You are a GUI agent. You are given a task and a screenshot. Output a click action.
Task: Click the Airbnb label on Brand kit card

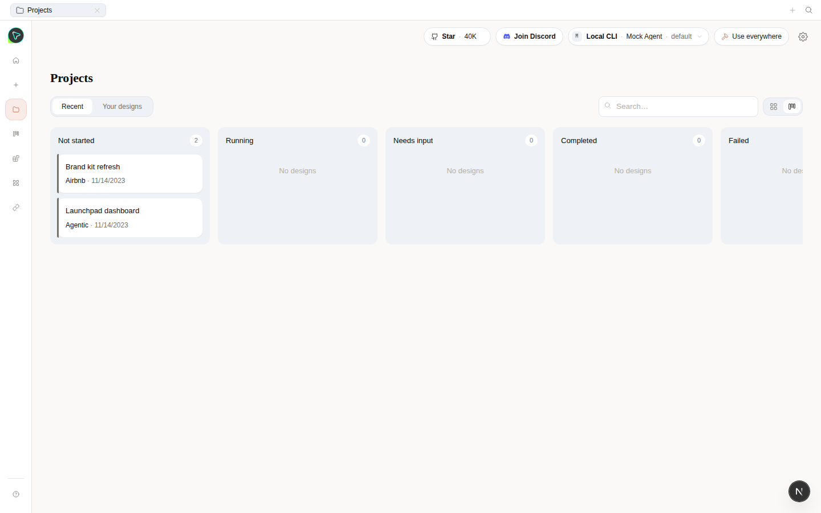click(75, 181)
